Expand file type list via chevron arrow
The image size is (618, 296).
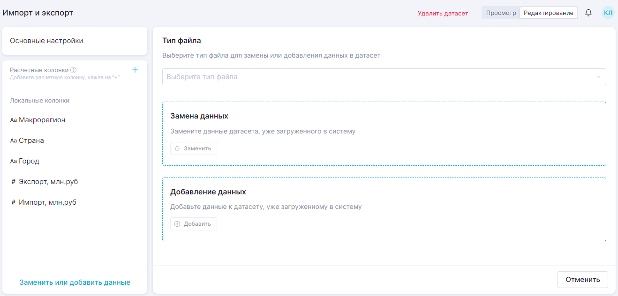pos(598,77)
